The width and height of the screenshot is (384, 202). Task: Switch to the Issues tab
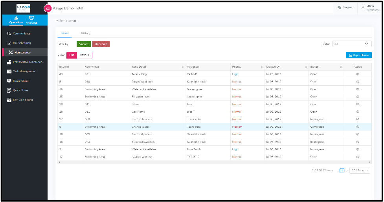pyautogui.click(x=64, y=33)
